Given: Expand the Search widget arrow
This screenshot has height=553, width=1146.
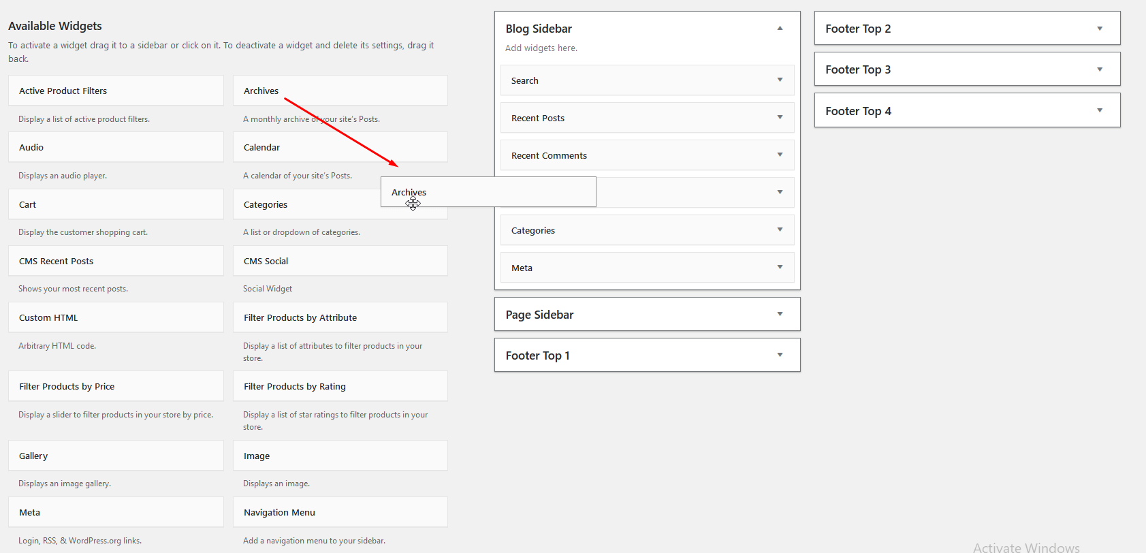Looking at the screenshot, I should pos(780,80).
